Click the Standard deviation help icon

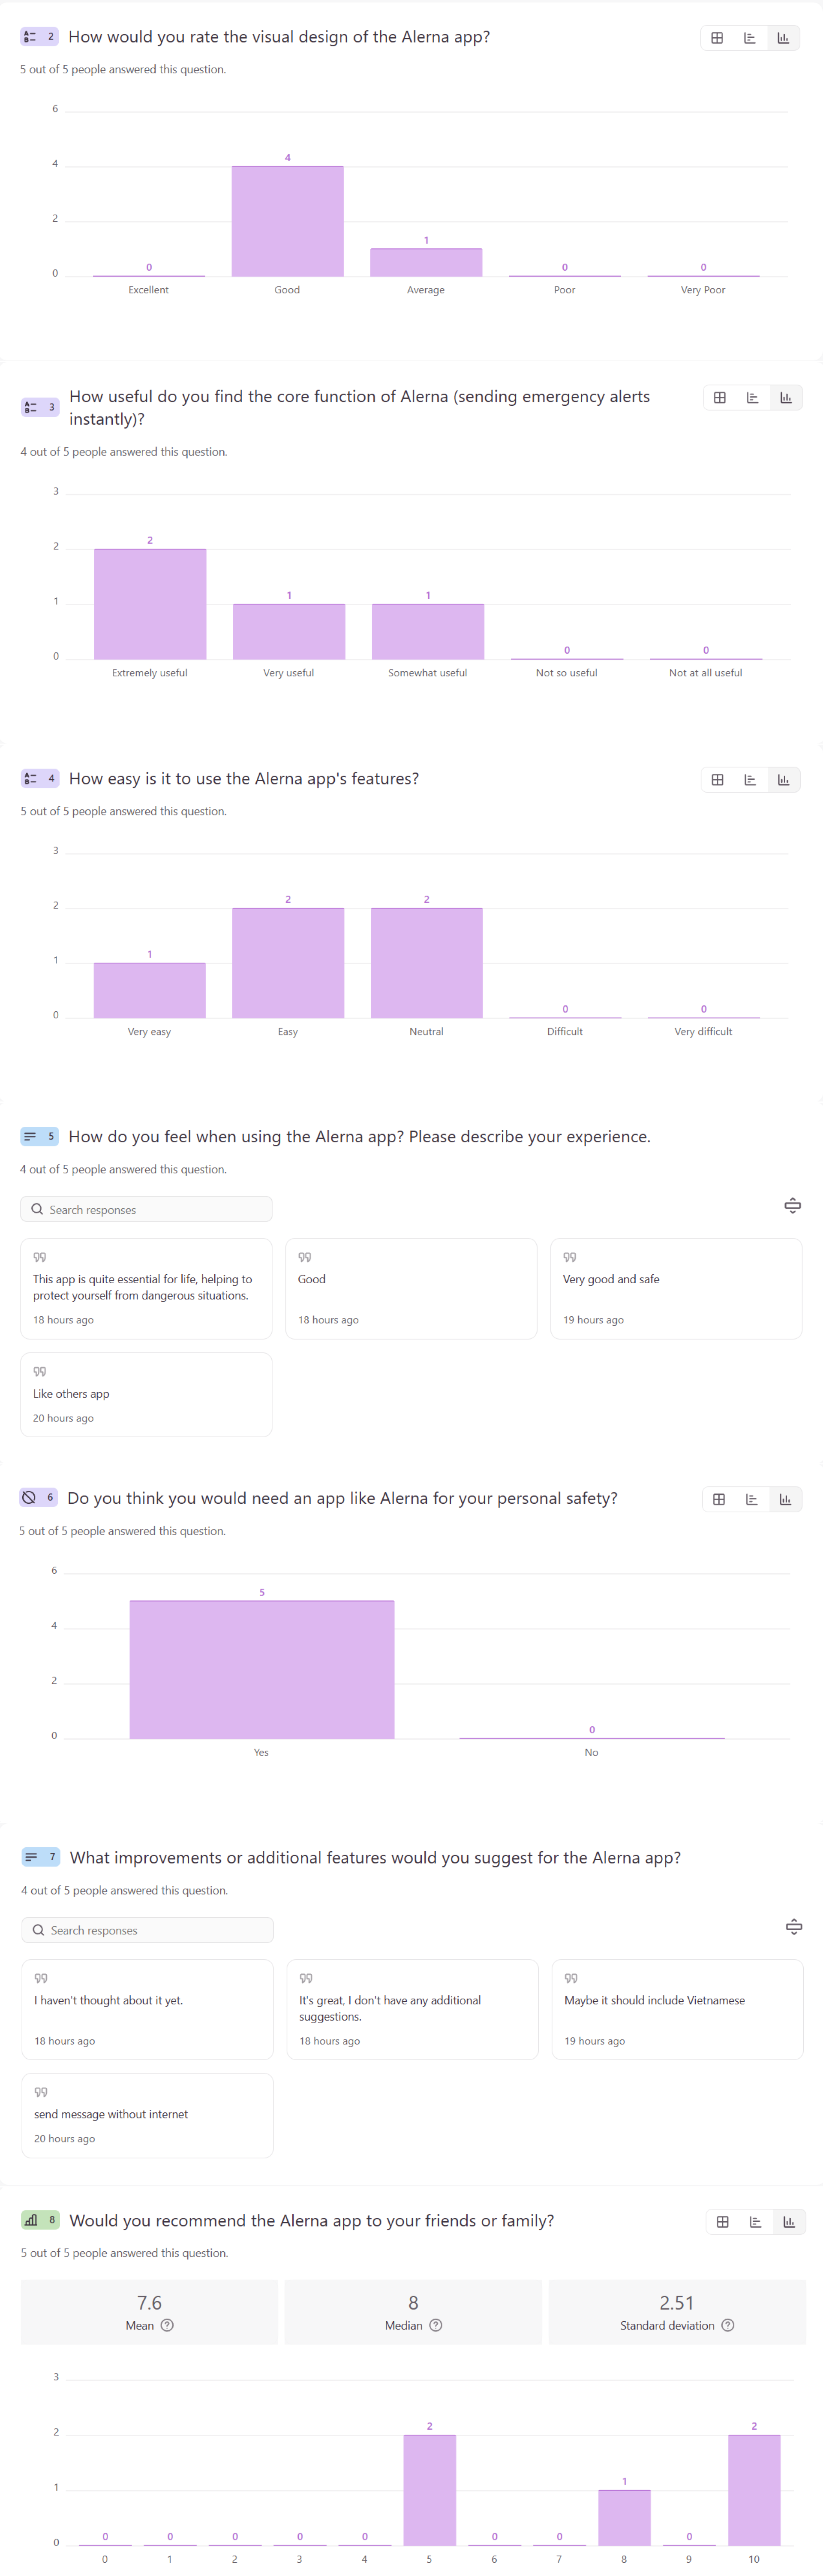728,2325
